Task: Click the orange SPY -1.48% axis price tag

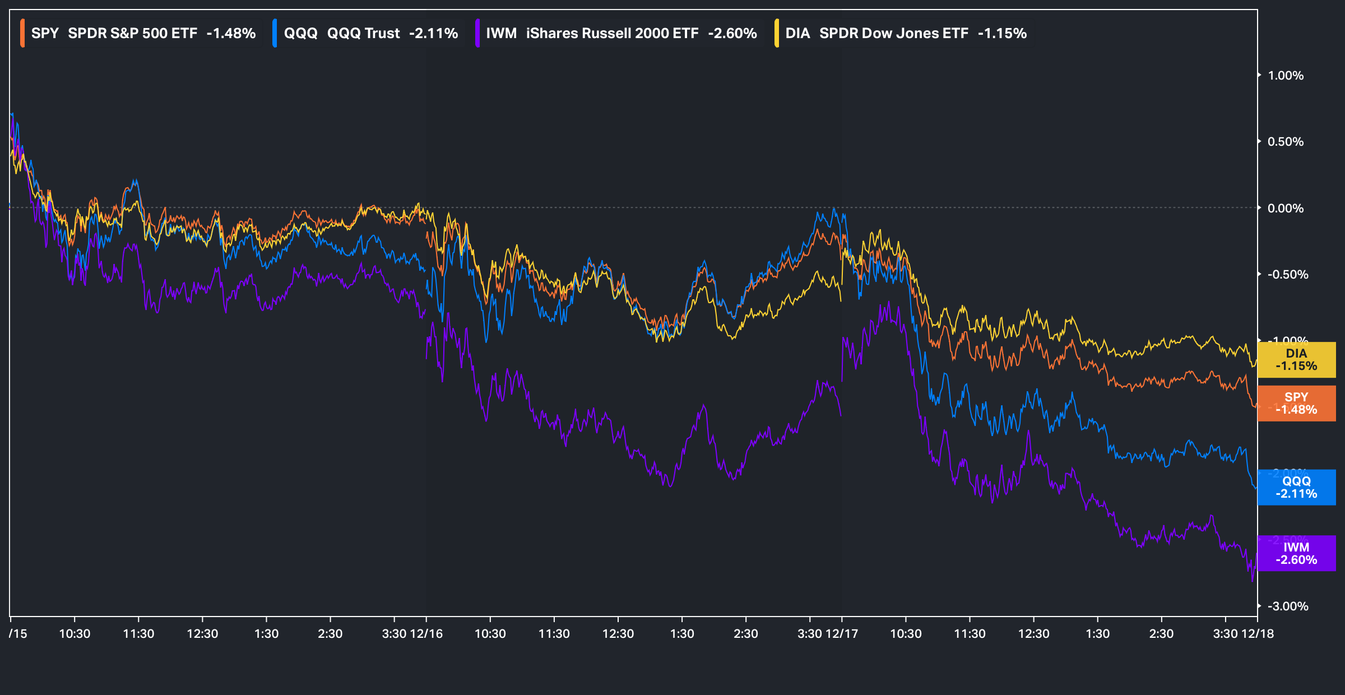Action: point(1296,404)
